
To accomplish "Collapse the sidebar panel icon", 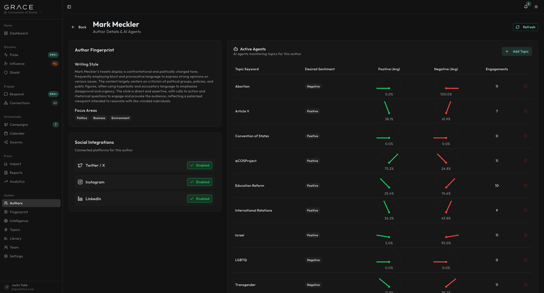I will point(69,7).
